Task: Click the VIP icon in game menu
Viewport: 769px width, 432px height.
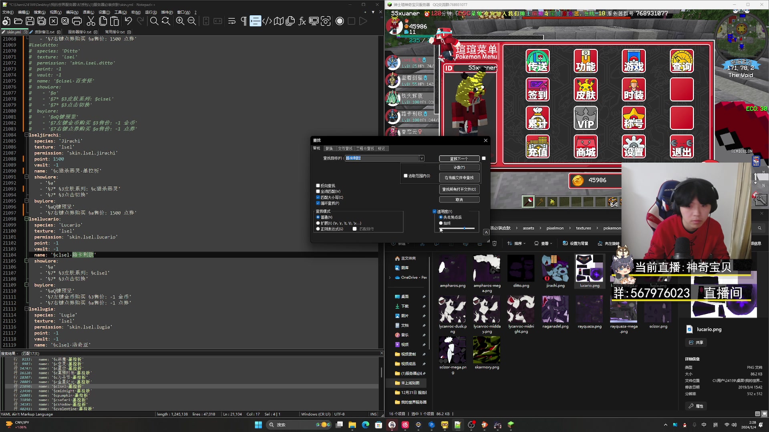Action: click(x=586, y=118)
